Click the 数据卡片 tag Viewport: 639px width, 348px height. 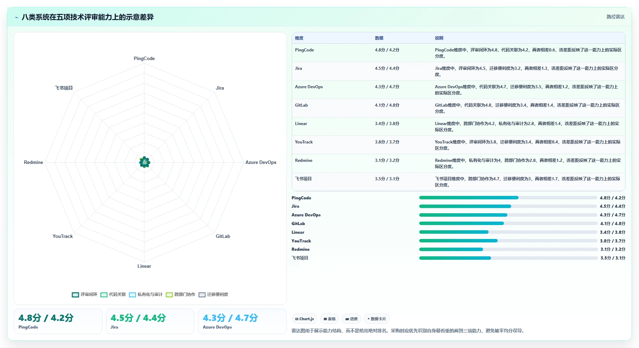[377, 319]
